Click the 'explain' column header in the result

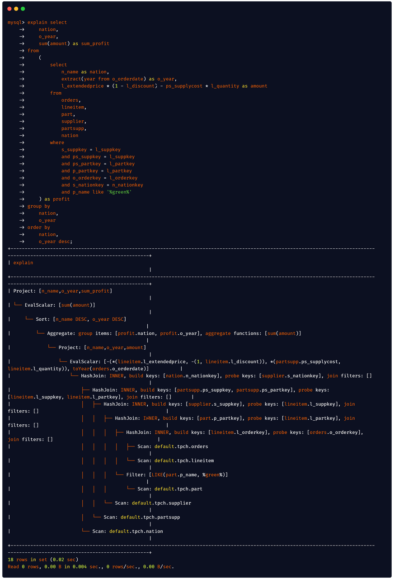(x=23, y=262)
